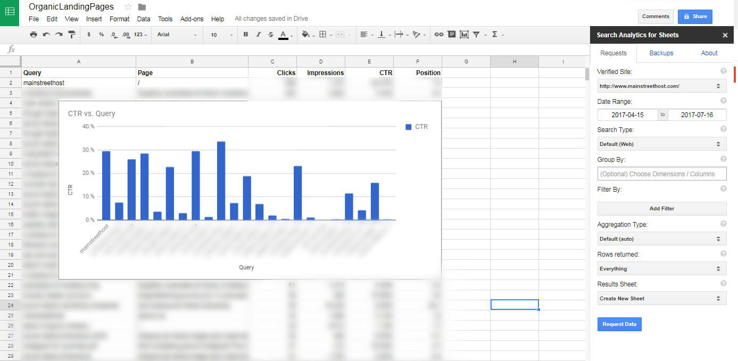Click the blue Share button

pos(695,17)
